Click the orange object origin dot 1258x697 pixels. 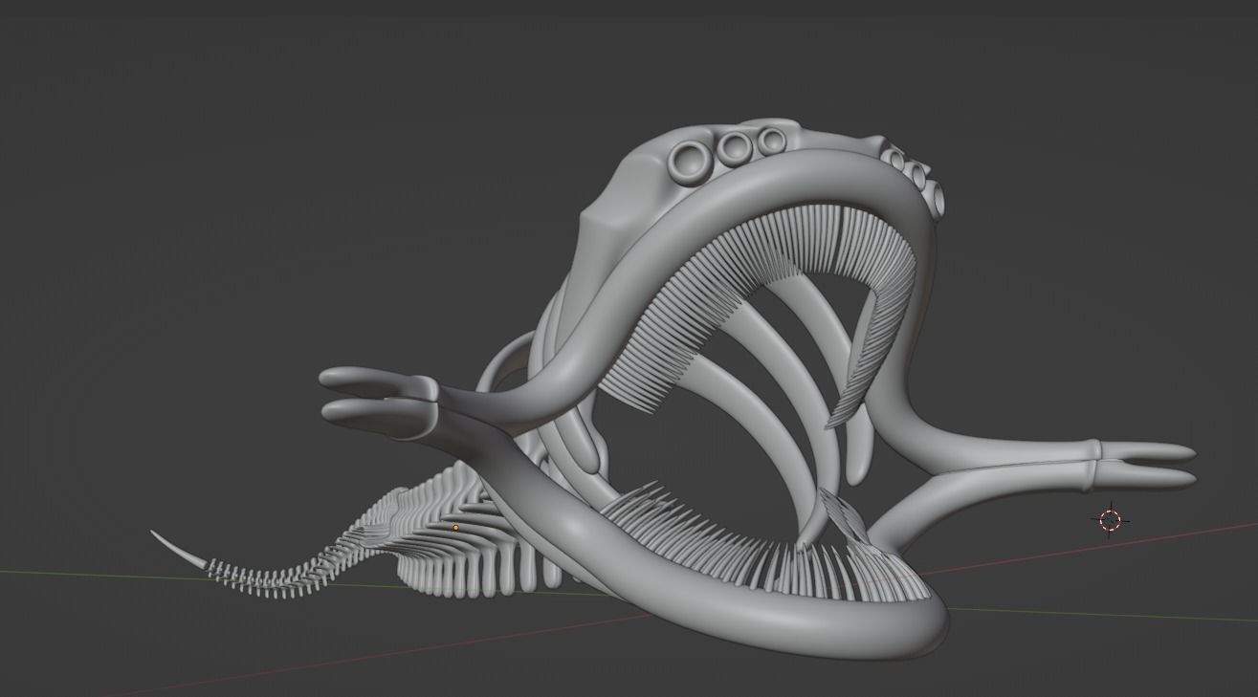(x=455, y=528)
